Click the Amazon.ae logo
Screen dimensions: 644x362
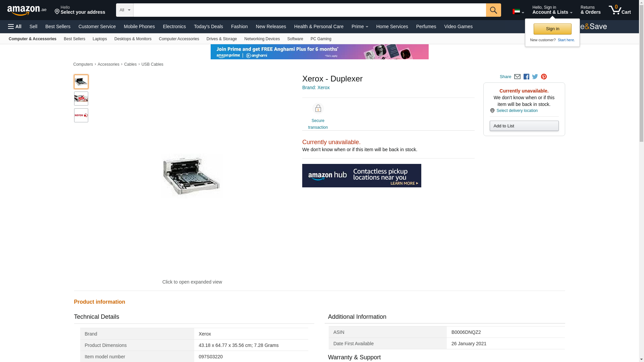pos(27,10)
